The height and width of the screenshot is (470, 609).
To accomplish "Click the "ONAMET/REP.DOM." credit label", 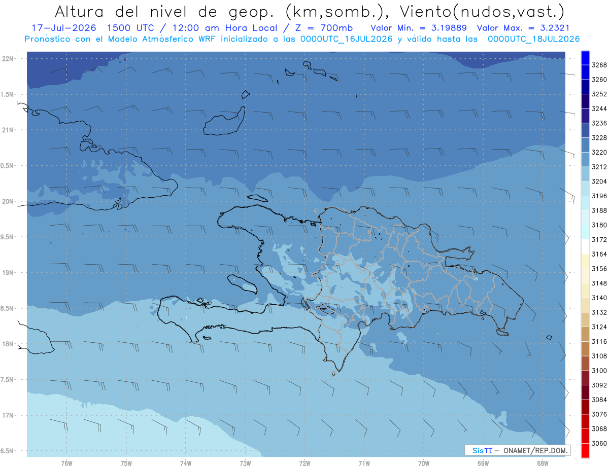I will pyautogui.click(x=535, y=450).
